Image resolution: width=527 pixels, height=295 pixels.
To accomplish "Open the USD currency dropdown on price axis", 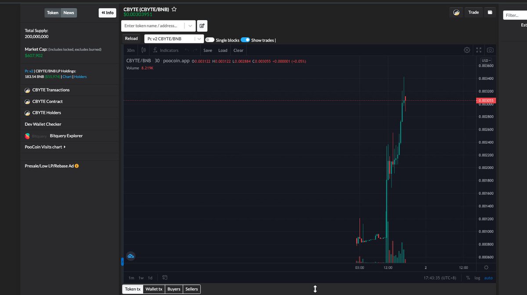I will (x=486, y=60).
